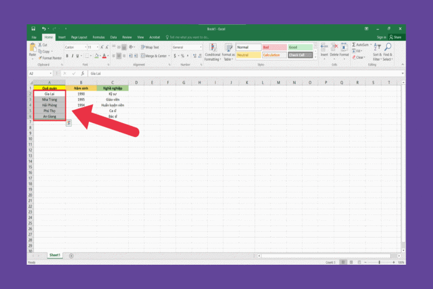Click the Decrease Indent icon
This screenshot has width=433, height=289.
130,56
